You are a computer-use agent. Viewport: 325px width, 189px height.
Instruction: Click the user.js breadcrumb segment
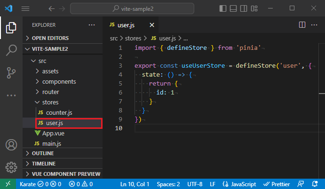click(164, 39)
